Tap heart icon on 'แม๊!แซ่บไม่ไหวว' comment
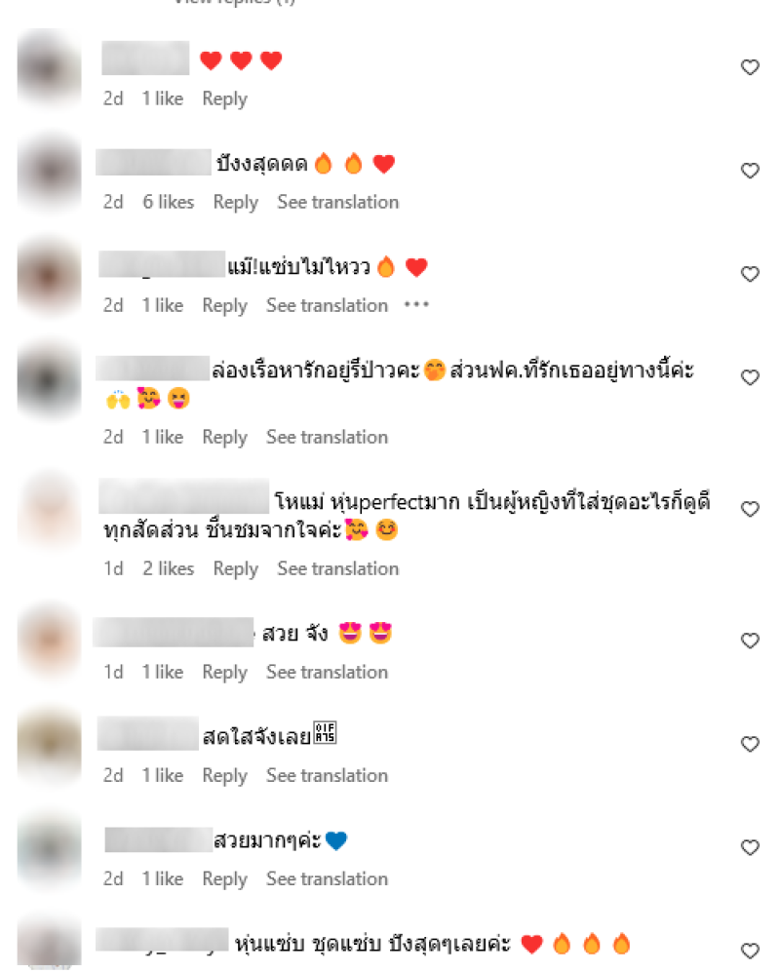Viewport: 780px width, 973px height. [750, 274]
